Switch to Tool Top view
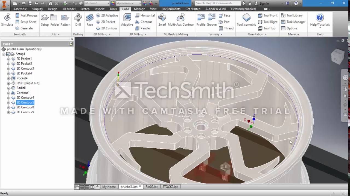 [x=267, y=28]
